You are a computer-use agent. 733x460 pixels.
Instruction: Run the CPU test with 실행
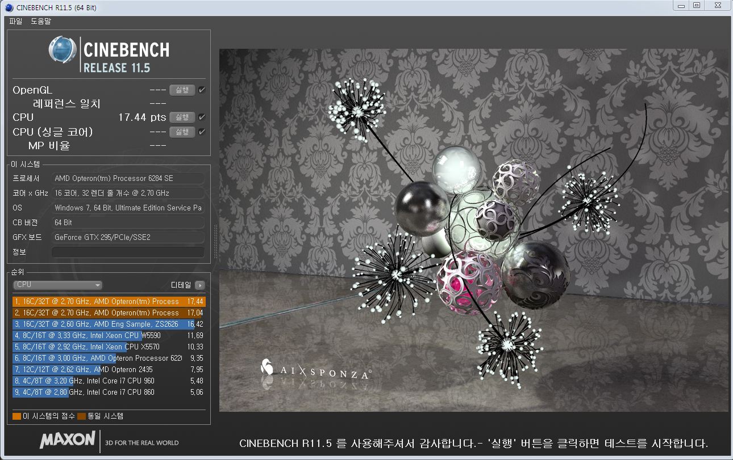(x=182, y=117)
